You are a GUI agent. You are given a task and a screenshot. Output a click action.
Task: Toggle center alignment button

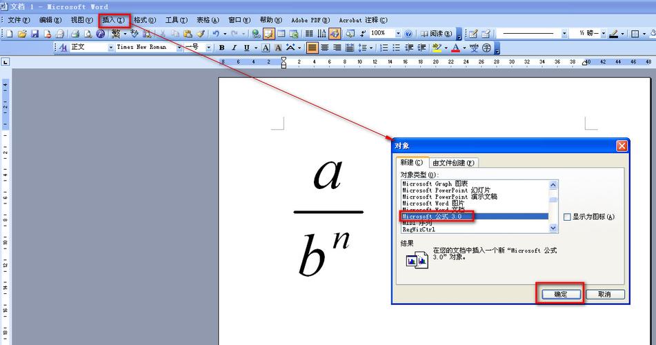click(325, 48)
